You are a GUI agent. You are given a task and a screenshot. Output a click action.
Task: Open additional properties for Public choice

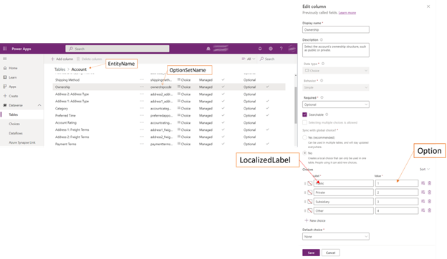pos(423,183)
